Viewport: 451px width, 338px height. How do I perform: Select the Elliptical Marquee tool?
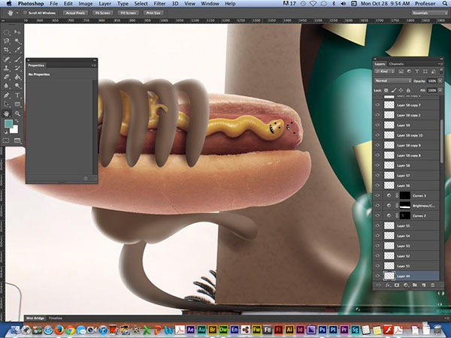6,32
